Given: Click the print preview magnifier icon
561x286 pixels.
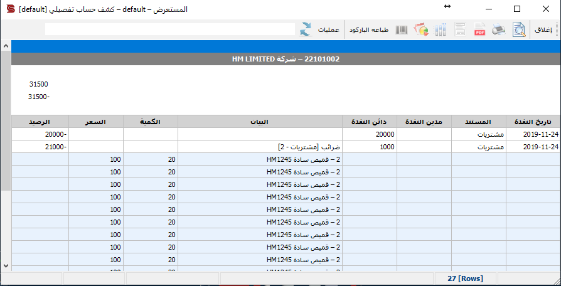Looking at the screenshot, I should (519, 29).
